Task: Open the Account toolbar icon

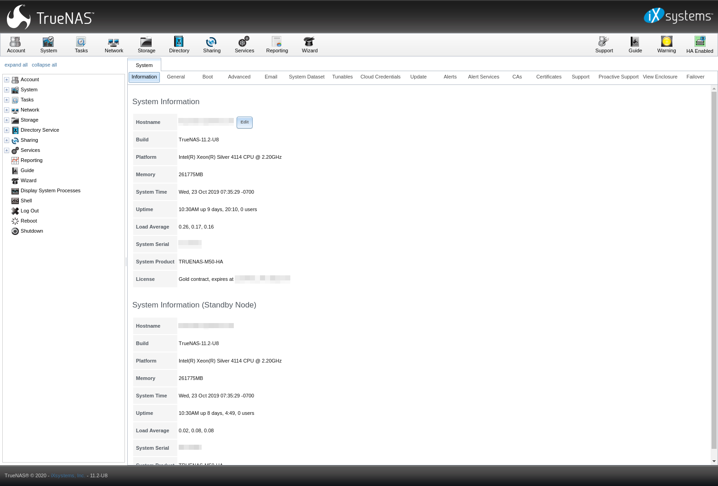Action: coord(16,45)
